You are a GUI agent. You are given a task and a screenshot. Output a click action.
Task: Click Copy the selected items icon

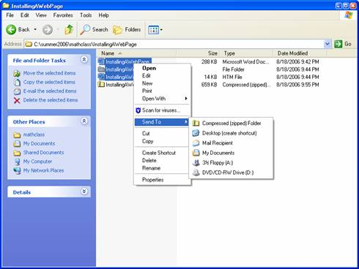[x=17, y=83]
